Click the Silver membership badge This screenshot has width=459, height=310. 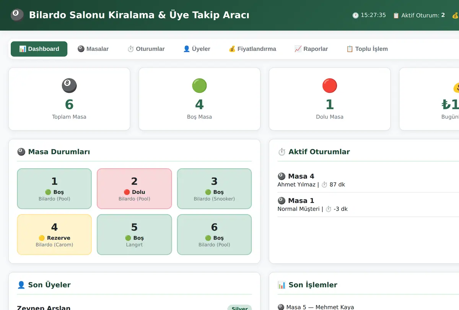click(239, 308)
